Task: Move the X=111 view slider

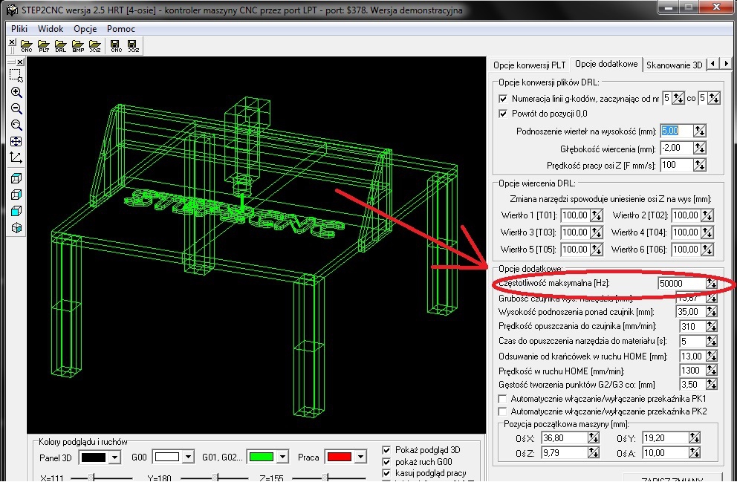Action: pyautogui.click(x=93, y=478)
